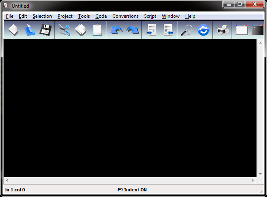Open the File menu

pos(10,16)
